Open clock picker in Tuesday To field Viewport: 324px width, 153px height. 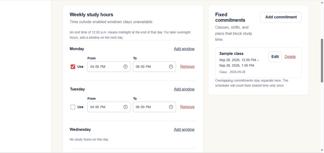point(171,107)
